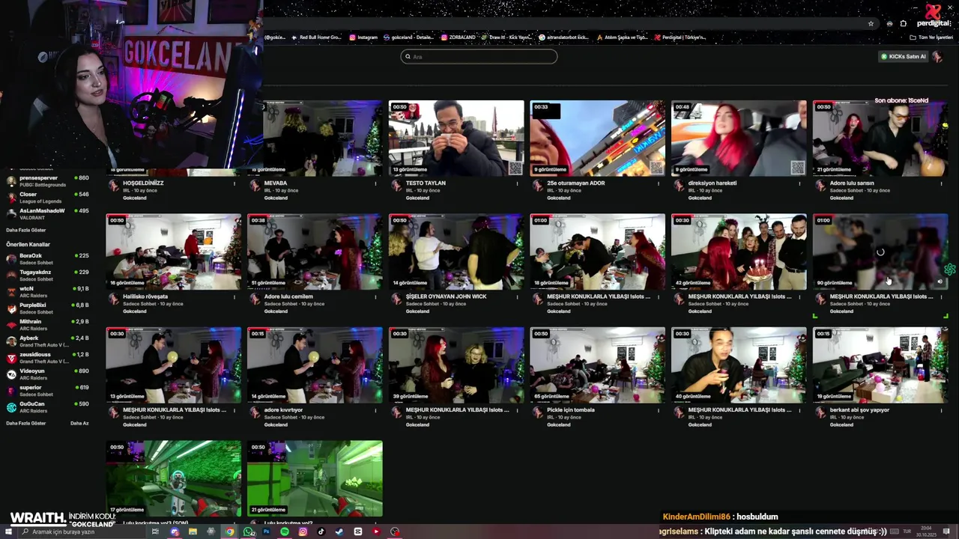Open TikTok from the taskbar
Image resolution: width=959 pixels, height=539 pixels.
[x=321, y=532]
